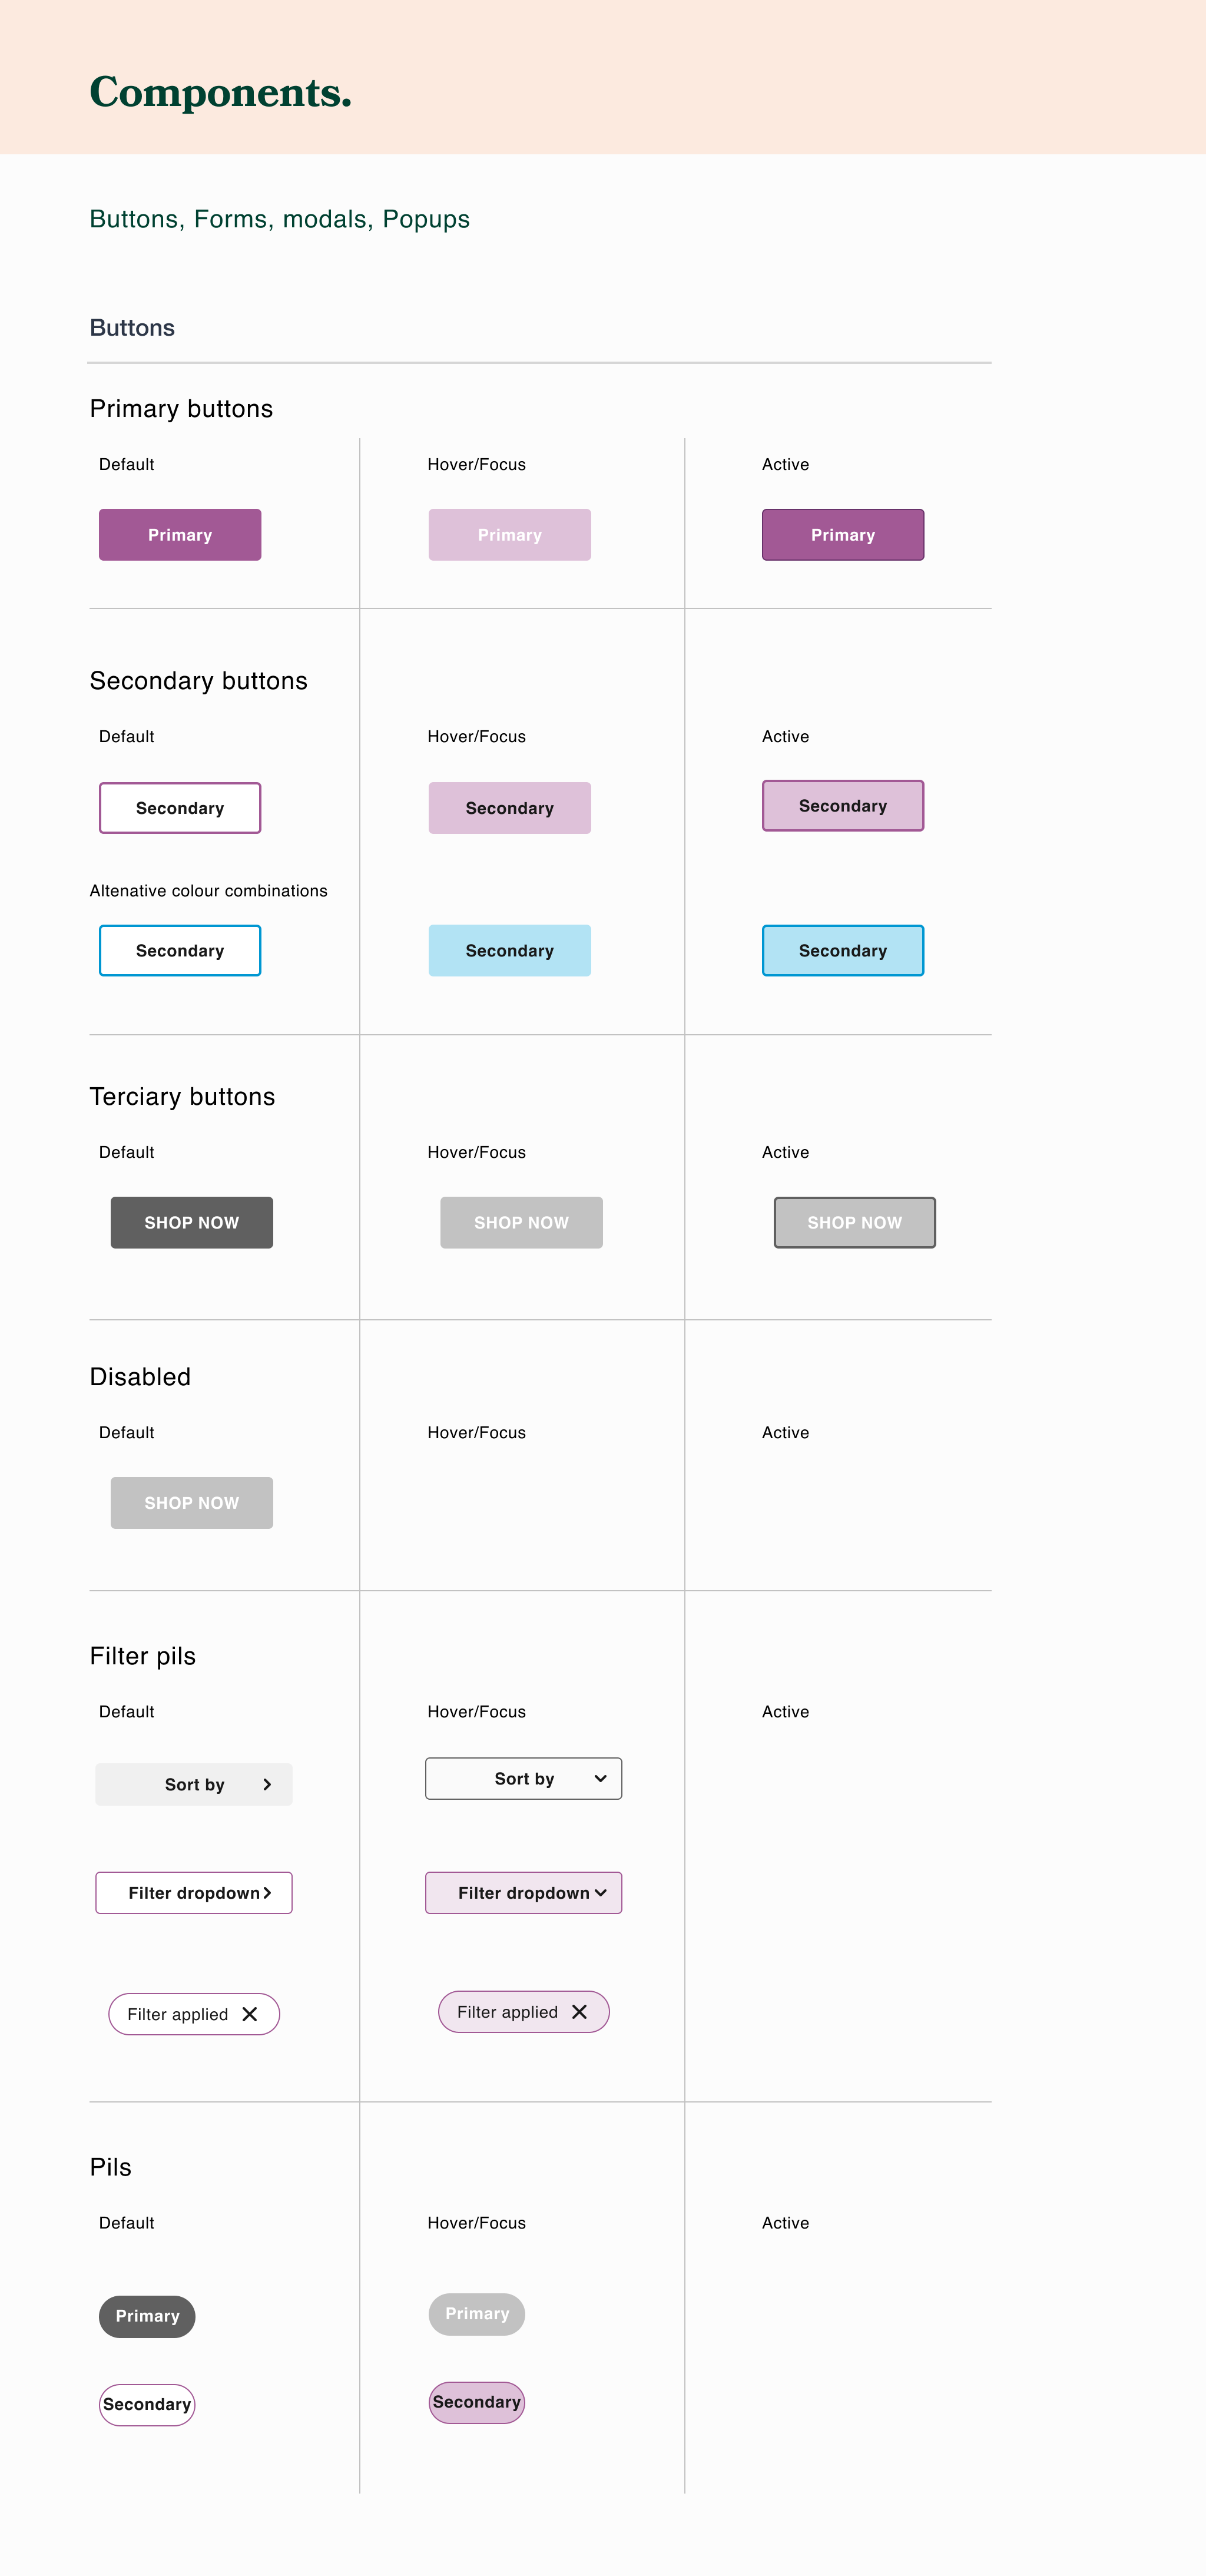Click the disabled SHOP NOW button

191,1502
